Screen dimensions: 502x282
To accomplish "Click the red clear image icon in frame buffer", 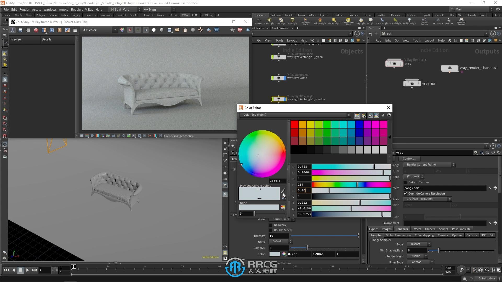I will tap(36, 30).
